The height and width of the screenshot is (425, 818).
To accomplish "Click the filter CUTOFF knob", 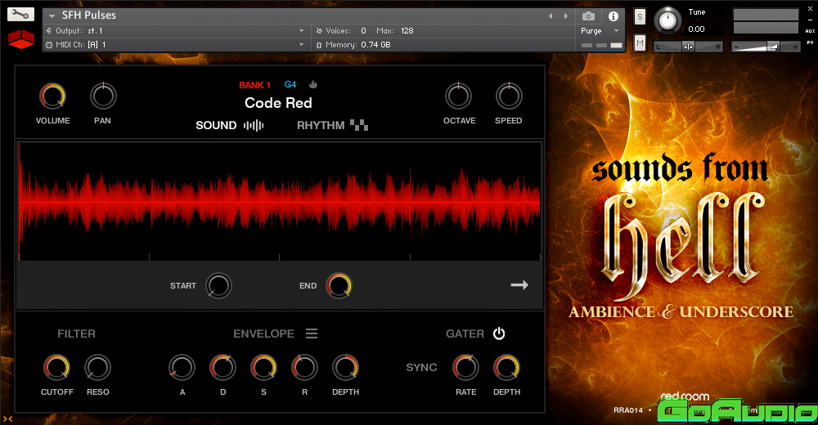I will [56, 367].
